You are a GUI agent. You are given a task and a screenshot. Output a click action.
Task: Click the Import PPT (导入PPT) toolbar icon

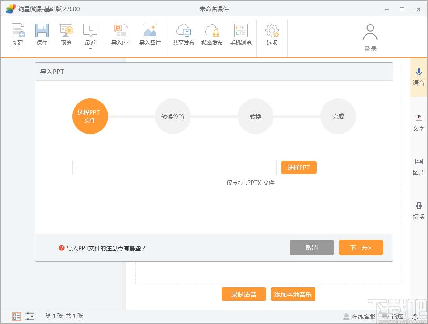[x=121, y=31]
